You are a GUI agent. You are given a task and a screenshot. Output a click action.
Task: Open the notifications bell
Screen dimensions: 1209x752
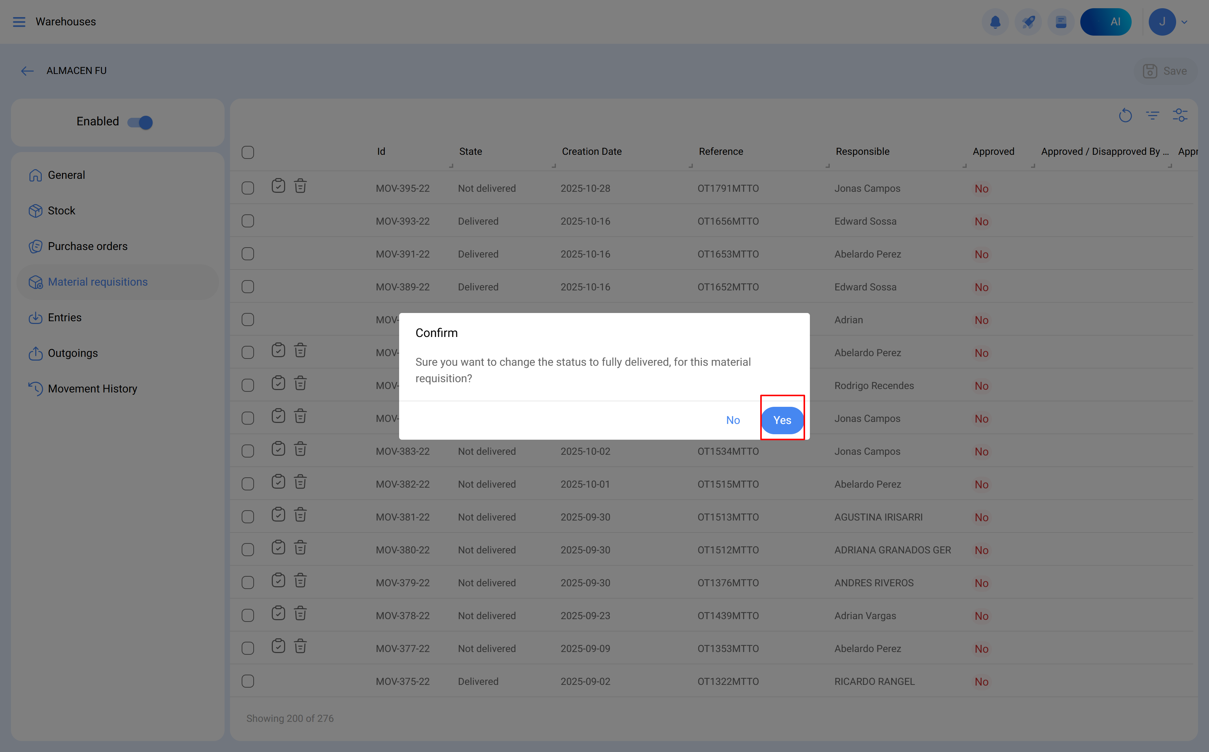tap(995, 22)
